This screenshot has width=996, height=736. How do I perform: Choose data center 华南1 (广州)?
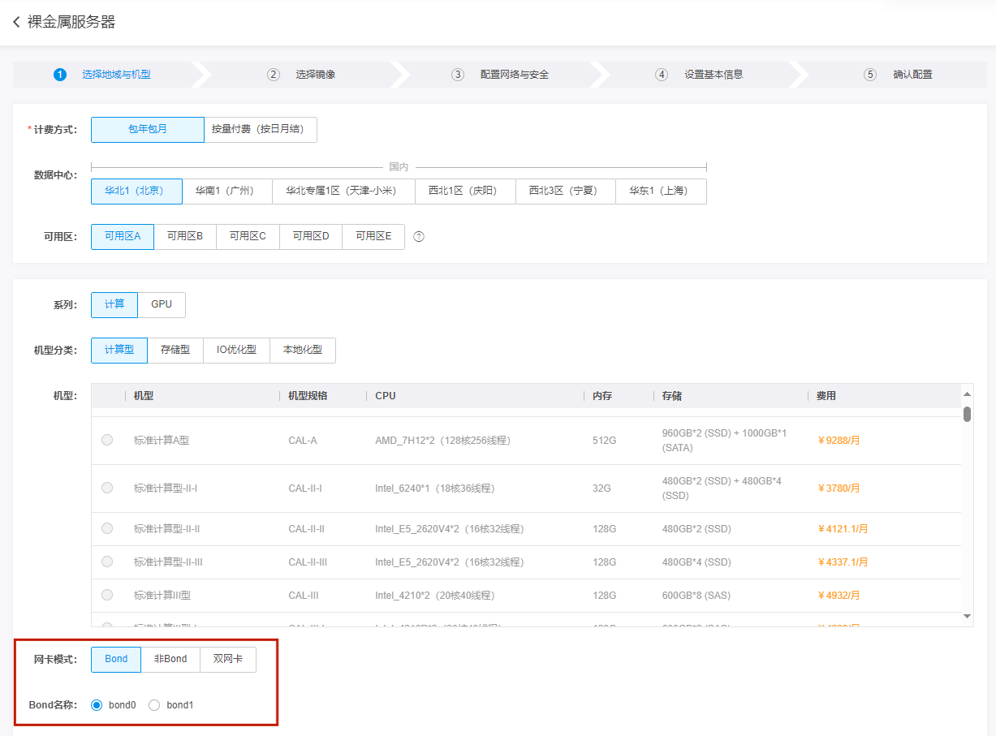(x=226, y=192)
